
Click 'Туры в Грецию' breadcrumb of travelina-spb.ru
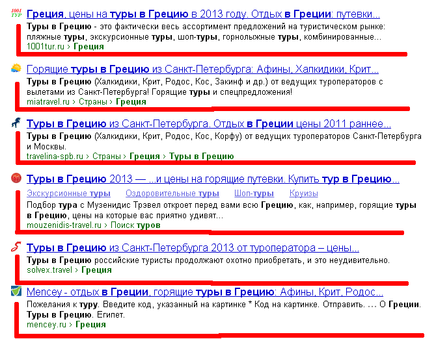[202, 156]
